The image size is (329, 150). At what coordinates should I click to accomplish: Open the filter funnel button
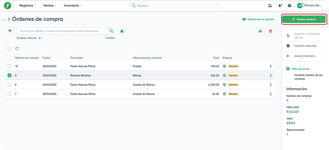(x=9, y=31)
